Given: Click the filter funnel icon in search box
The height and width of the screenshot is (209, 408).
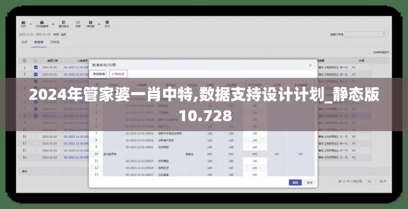Looking at the screenshot, I should click(x=384, y=34).
